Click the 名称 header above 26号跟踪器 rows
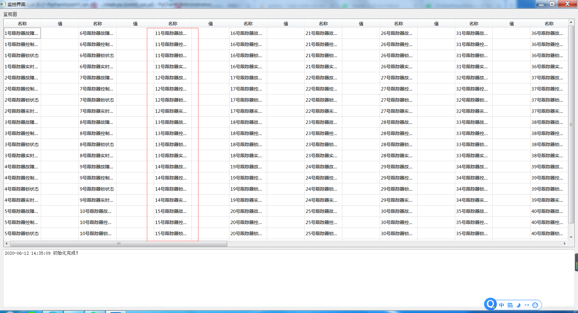Screen dimensions: 578x313 tap(399, 23)
